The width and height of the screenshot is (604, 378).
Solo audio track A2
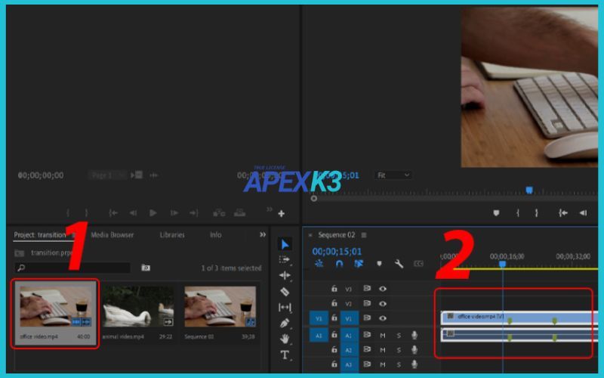(399, 350)
